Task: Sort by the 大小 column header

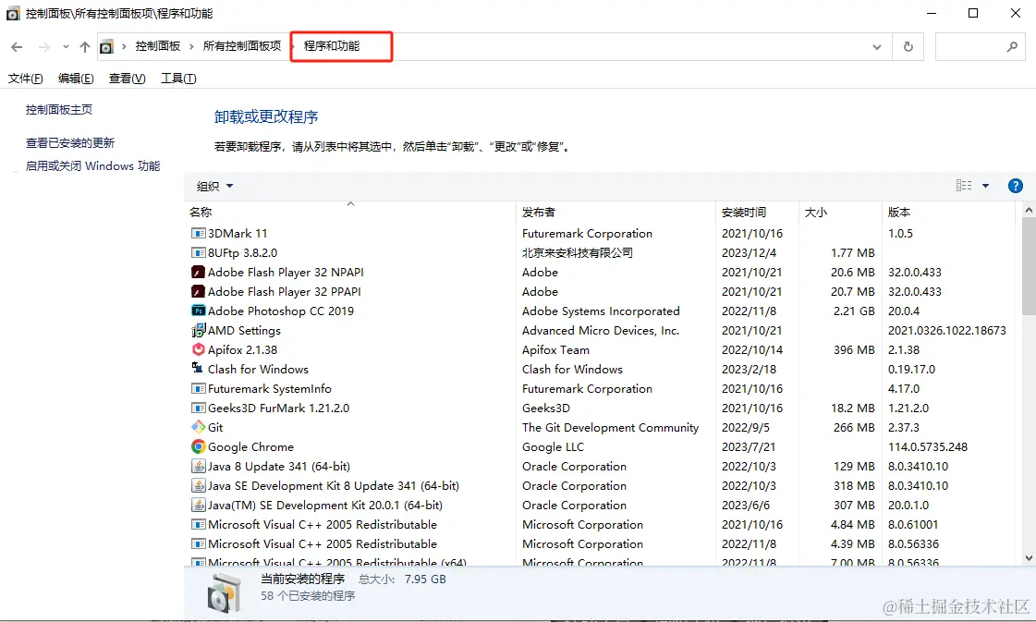Action: pyautogui.click(x=840, y=213)
